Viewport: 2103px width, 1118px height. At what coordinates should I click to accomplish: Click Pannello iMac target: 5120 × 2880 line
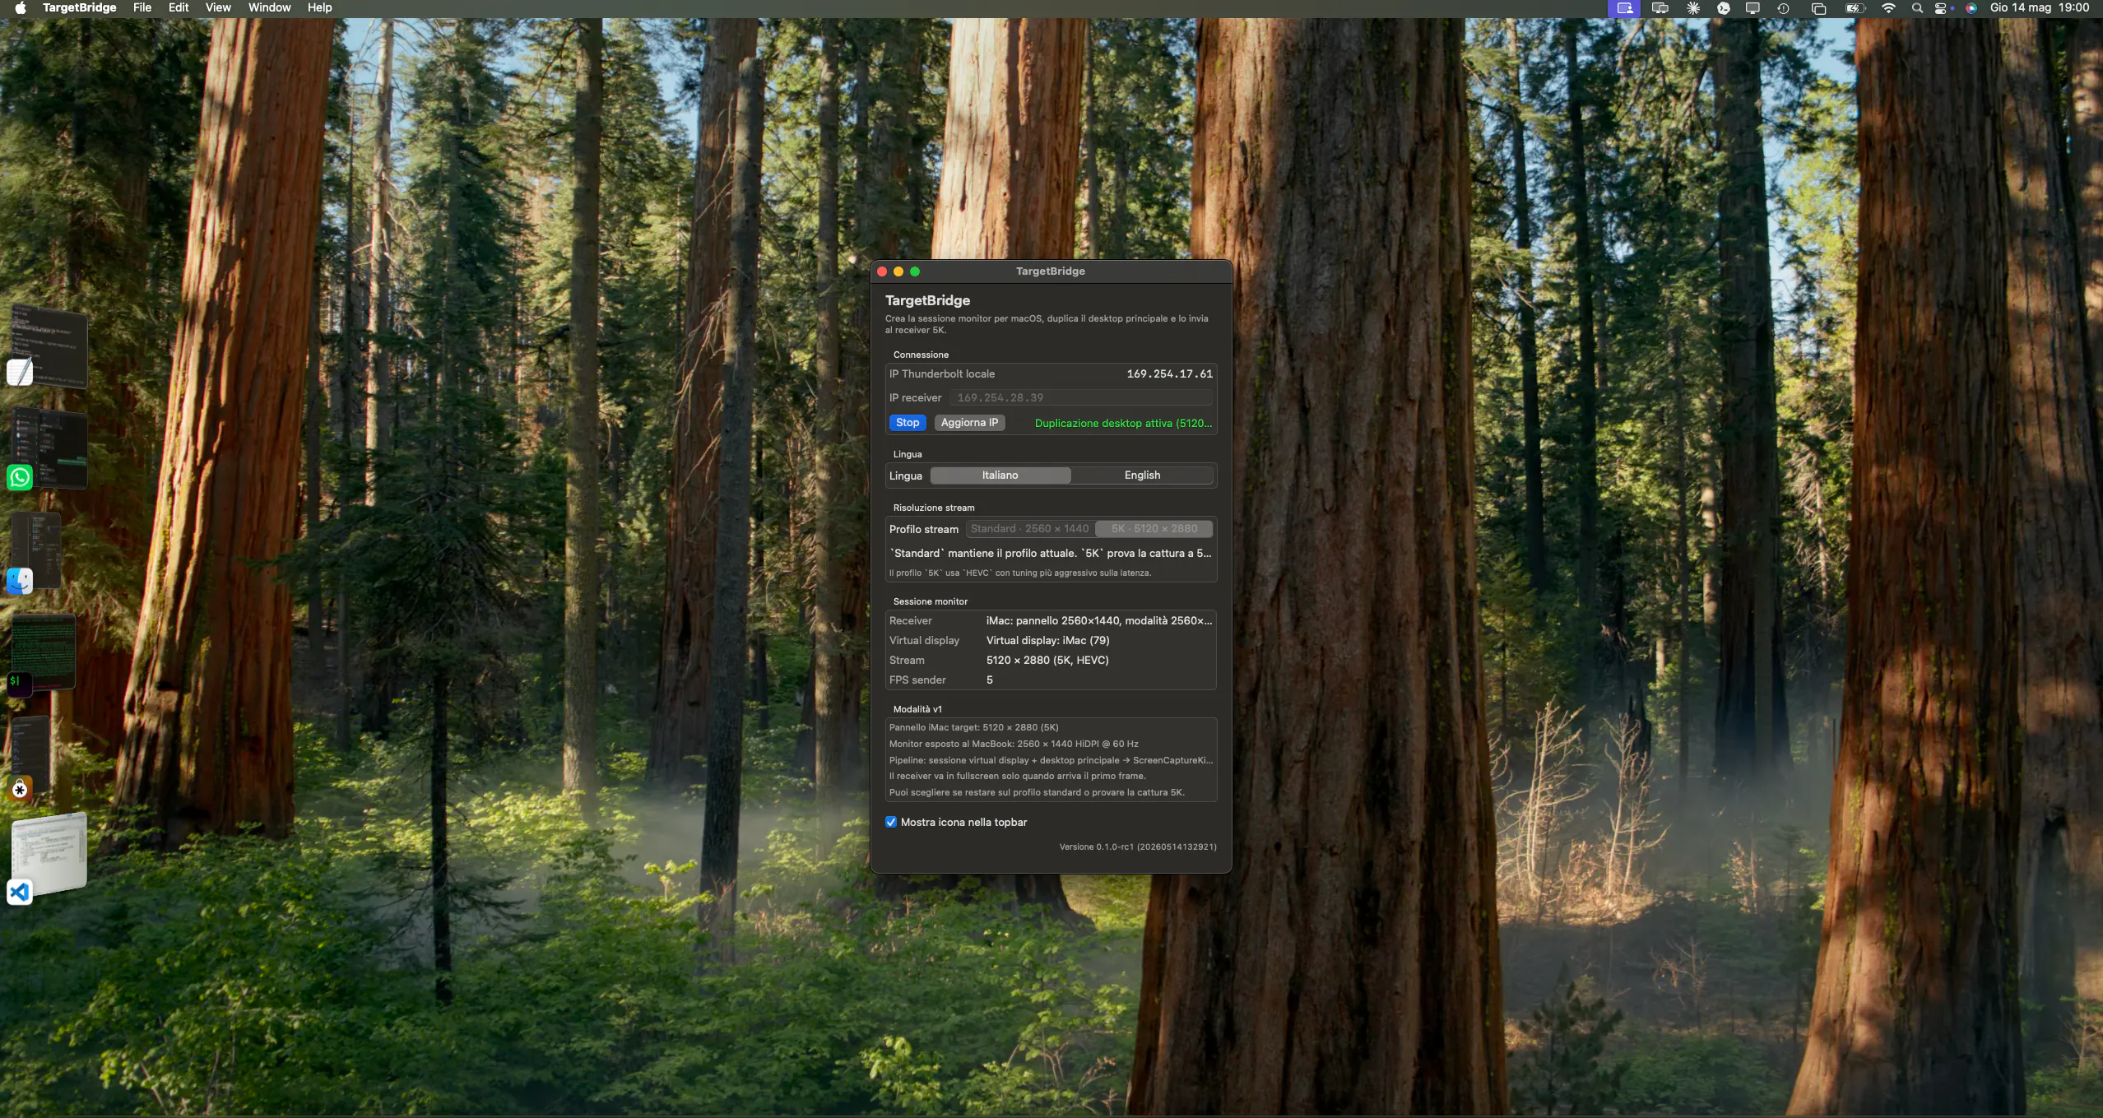pyautogui.click(x=973, y=727)
